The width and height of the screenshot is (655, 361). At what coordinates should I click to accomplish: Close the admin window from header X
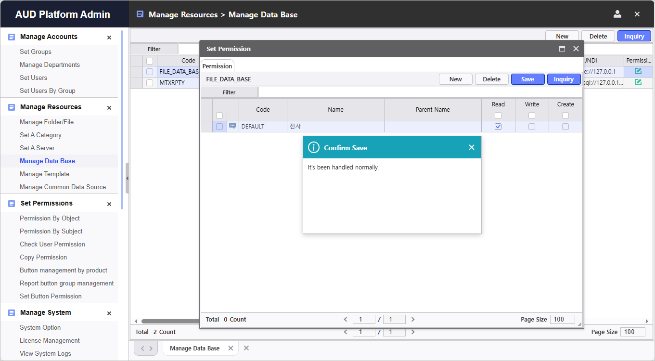[x=637, y=14]
